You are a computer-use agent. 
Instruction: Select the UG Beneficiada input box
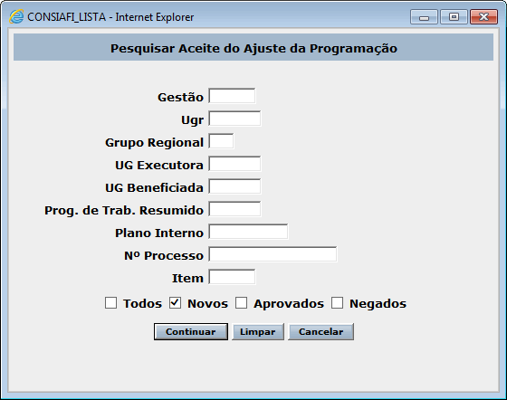pos(234,186)
